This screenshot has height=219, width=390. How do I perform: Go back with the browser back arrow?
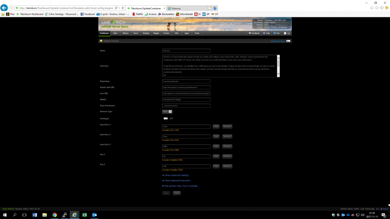[x=4, y=8]
